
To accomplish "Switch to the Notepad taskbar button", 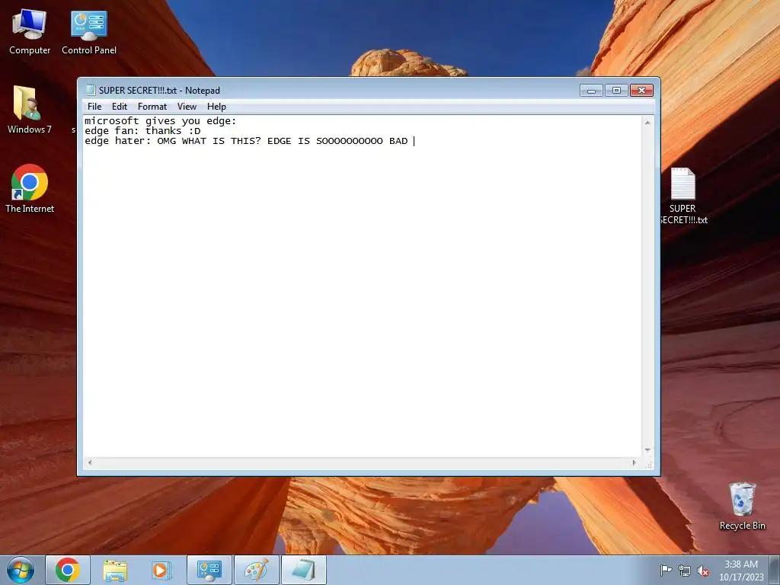I will pos(303,570).
